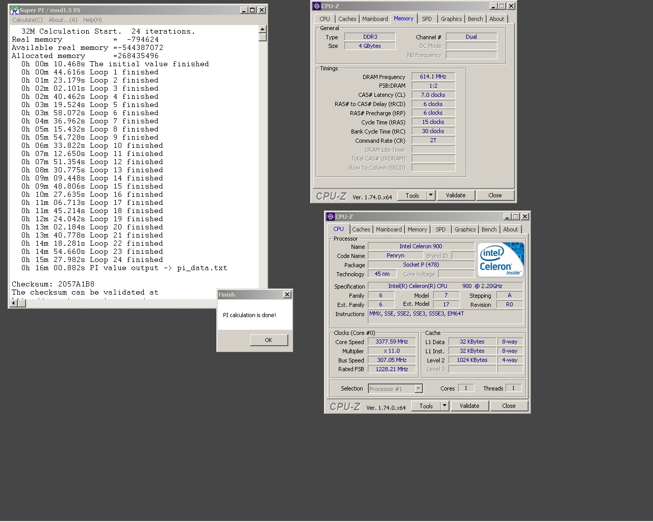Click Package Socket P (478) field
Image resolution: width=653 pixels, height=522 pixels.
pyautogui.click(x=421, y=265)
